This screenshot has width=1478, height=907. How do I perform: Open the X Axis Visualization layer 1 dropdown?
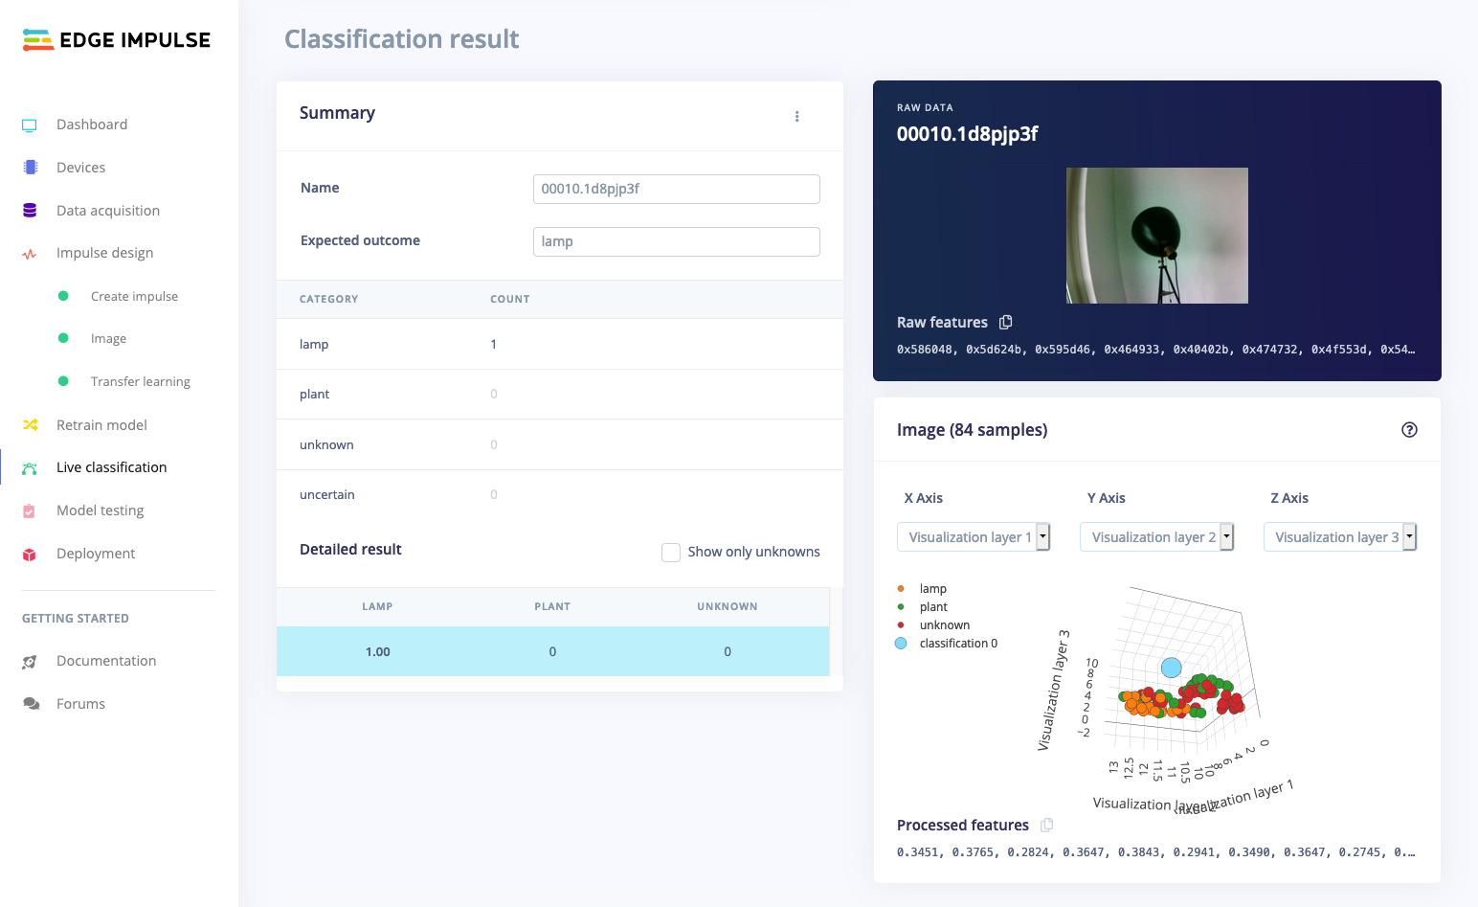point(974,537)
